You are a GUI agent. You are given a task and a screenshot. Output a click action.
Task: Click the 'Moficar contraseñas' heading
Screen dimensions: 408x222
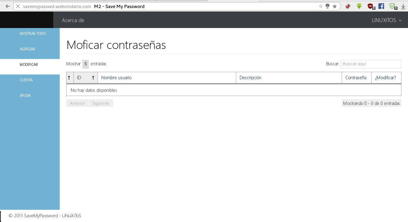(116, 45)
